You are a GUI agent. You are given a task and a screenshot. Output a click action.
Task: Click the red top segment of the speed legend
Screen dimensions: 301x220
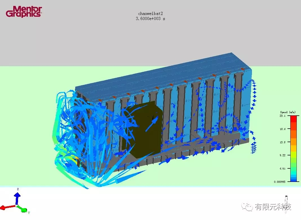click(293, 119)
